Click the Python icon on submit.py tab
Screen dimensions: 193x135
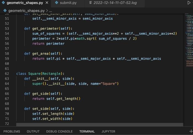tap(57, 2)
